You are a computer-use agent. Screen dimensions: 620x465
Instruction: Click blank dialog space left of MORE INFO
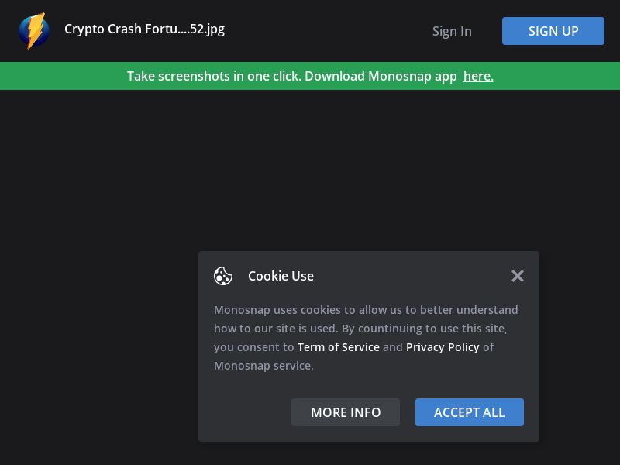pyautogui.click(x=244, y=412)
